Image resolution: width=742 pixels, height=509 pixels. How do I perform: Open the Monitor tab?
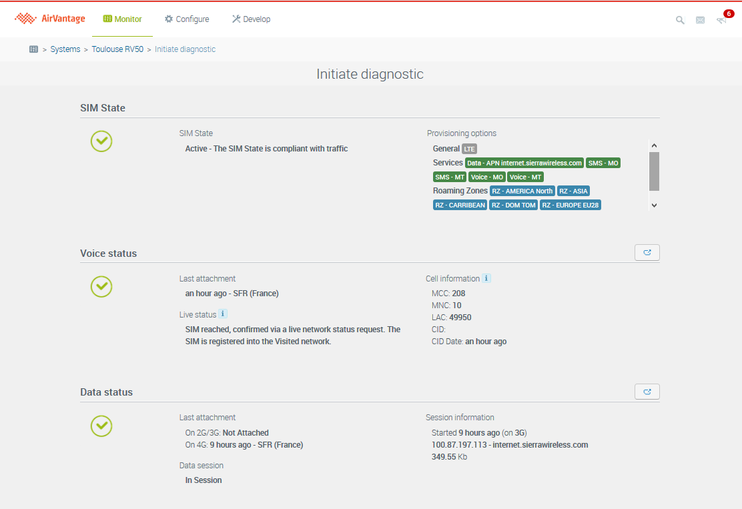(123, 19)
